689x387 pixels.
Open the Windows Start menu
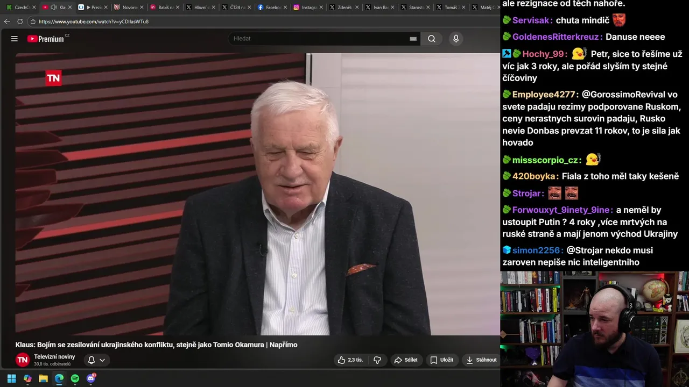coord(11,378)
